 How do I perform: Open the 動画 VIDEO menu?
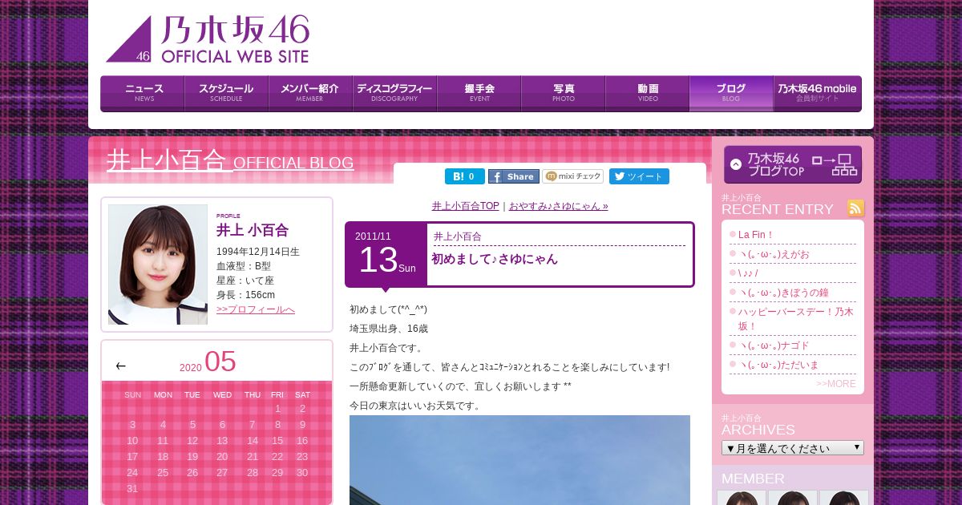(x=647, y=93)
